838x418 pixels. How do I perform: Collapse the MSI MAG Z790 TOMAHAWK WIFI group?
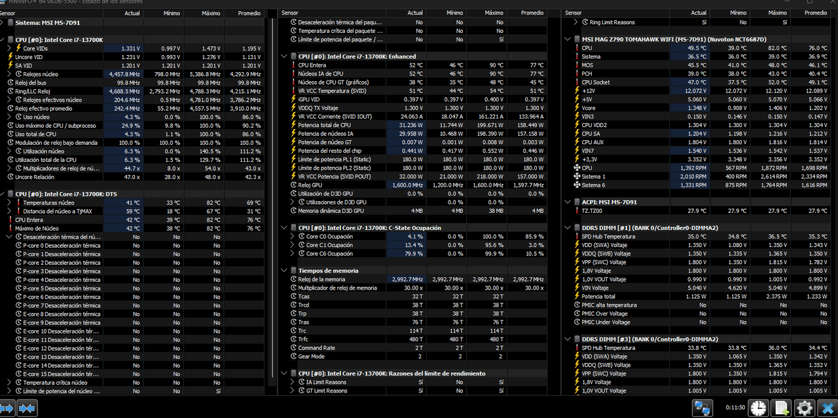(x=568, y=39)
